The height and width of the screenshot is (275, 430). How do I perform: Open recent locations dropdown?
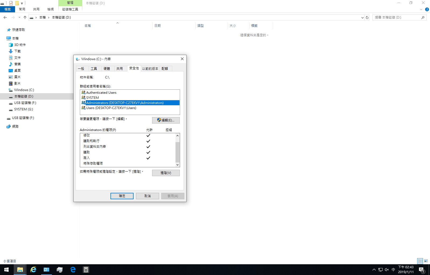[x=19, y=17]
